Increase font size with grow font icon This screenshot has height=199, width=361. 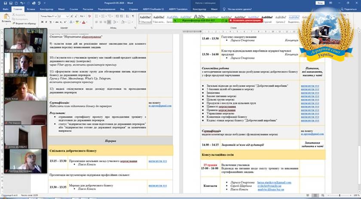(72, 16)
